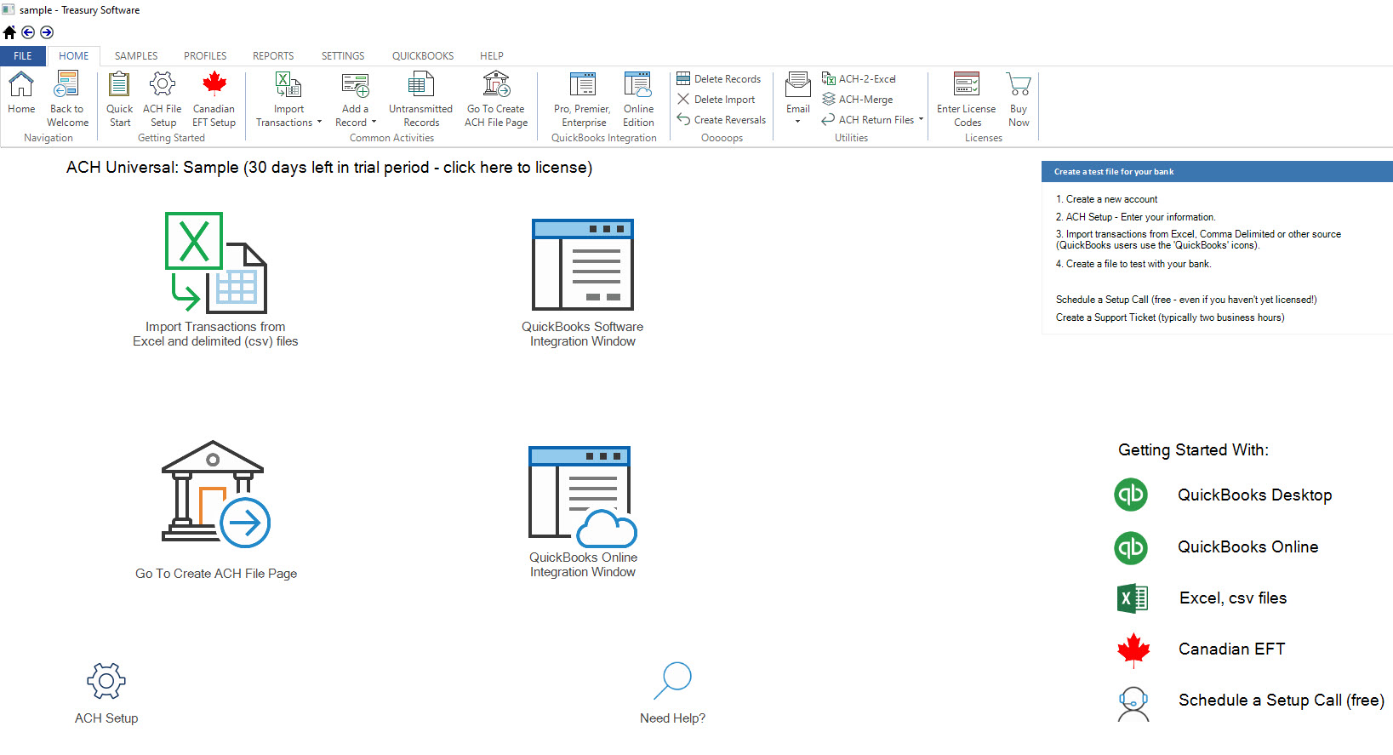This screenshot has width=1393, height=755.
Task: Click the Home ribbon icon
Action: coord(21,84)
